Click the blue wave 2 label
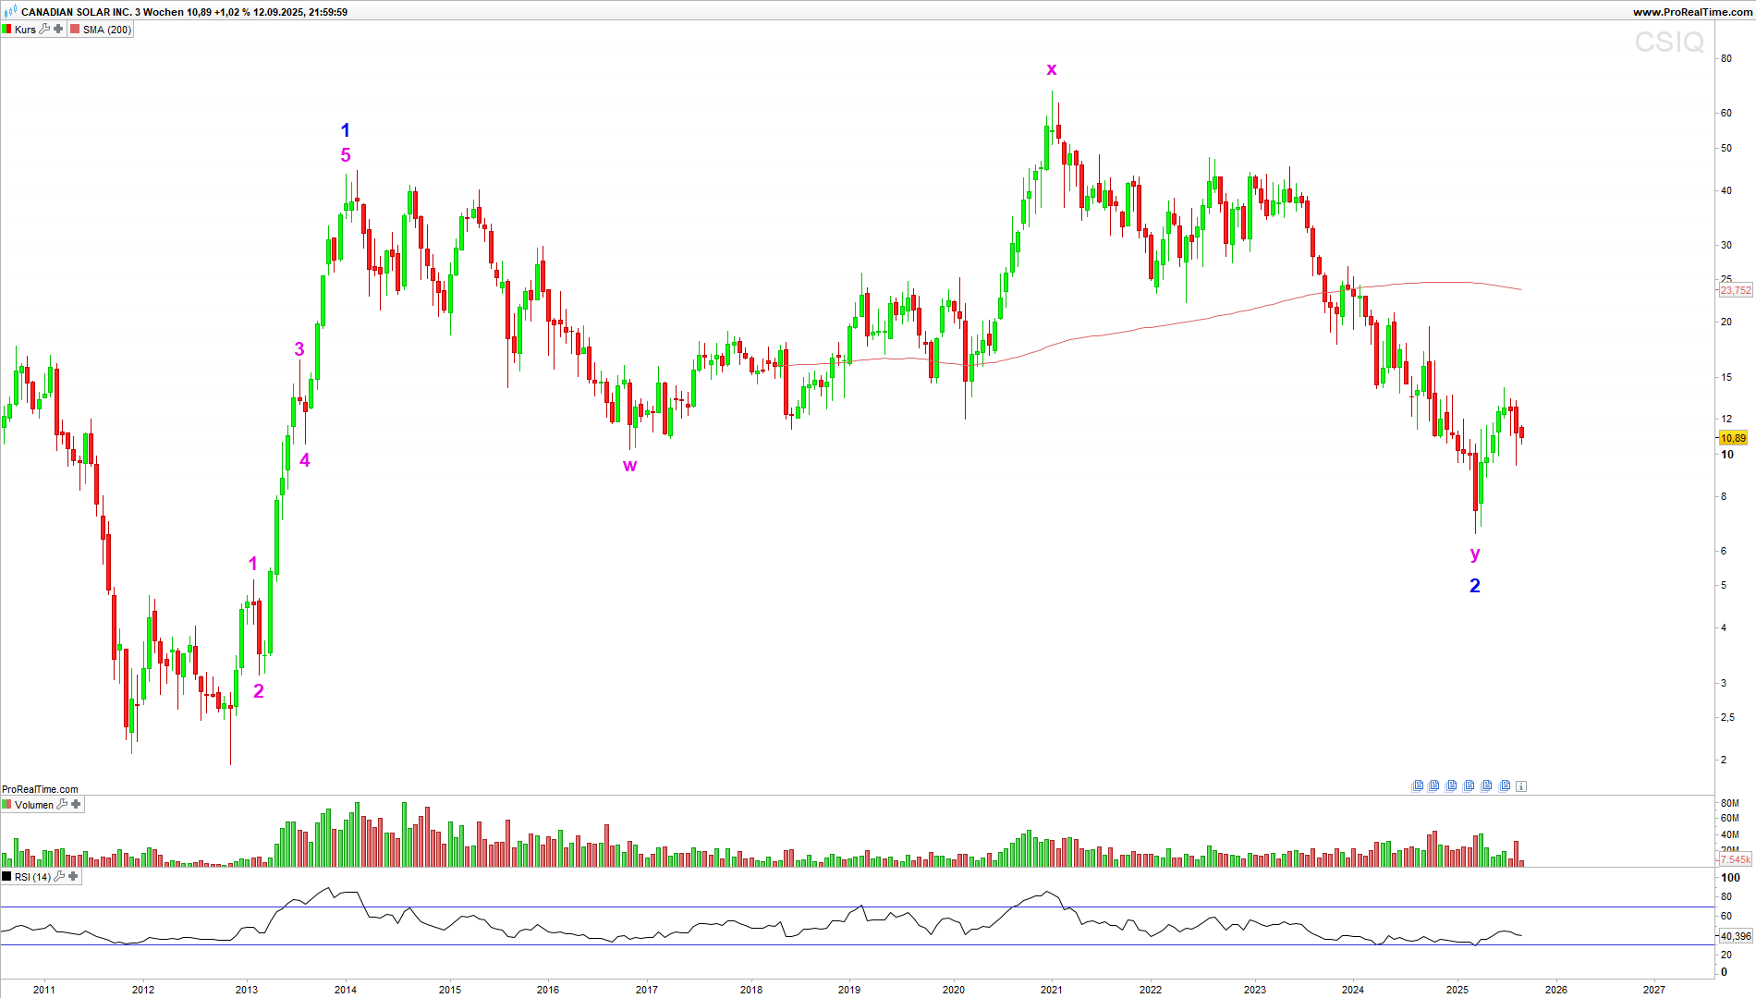The height and width of the screenshot is (998, 1756). 1475,586
